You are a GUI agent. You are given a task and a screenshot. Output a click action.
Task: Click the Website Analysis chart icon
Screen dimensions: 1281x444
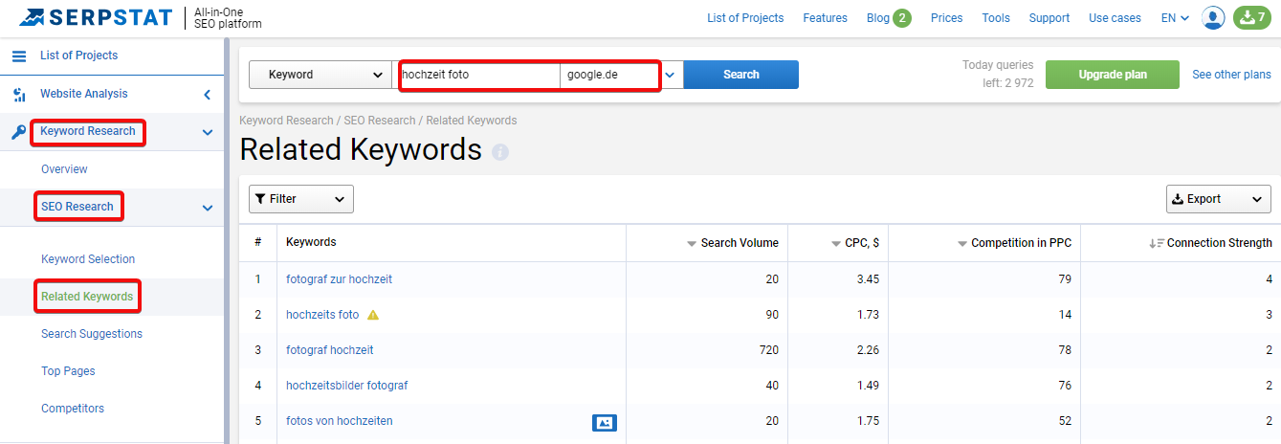click(19, 95)
